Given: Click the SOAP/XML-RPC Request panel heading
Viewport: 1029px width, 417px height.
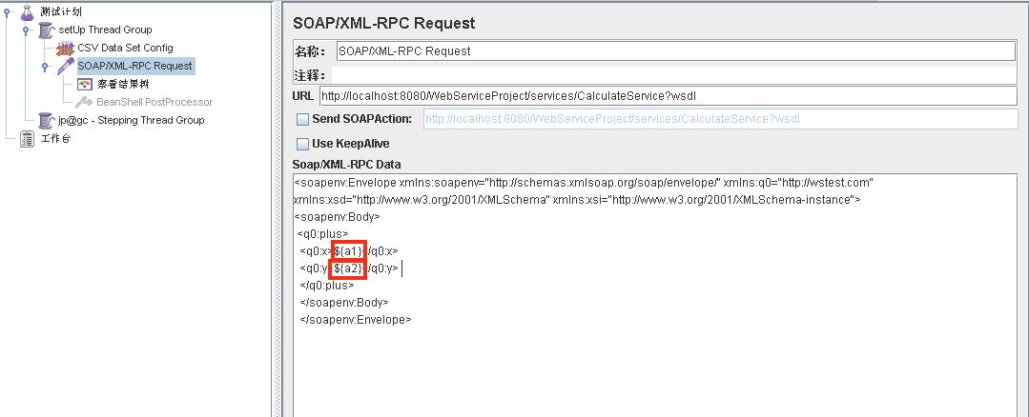Looking at the screenshot, I should point(384,23).
